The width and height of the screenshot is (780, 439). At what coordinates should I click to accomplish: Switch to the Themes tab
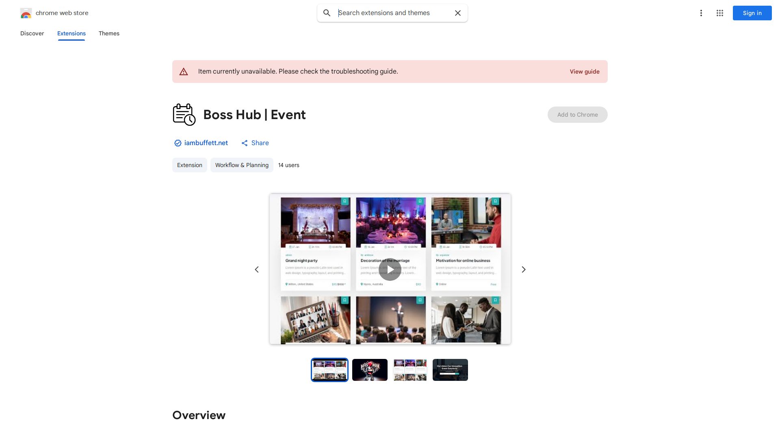click(109, 33)
